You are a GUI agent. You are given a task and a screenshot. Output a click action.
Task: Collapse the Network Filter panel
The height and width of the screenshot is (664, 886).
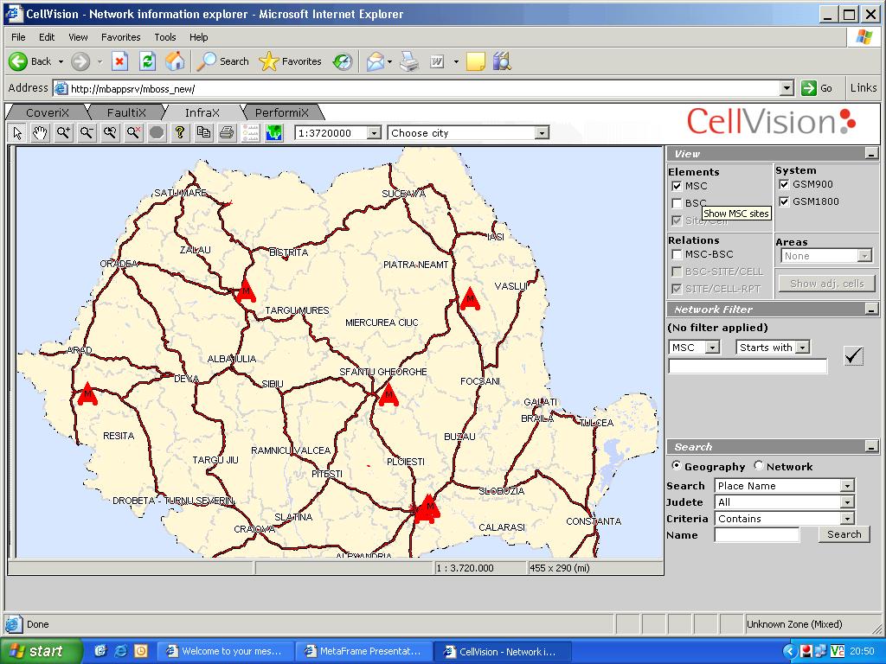coord(871,310)
